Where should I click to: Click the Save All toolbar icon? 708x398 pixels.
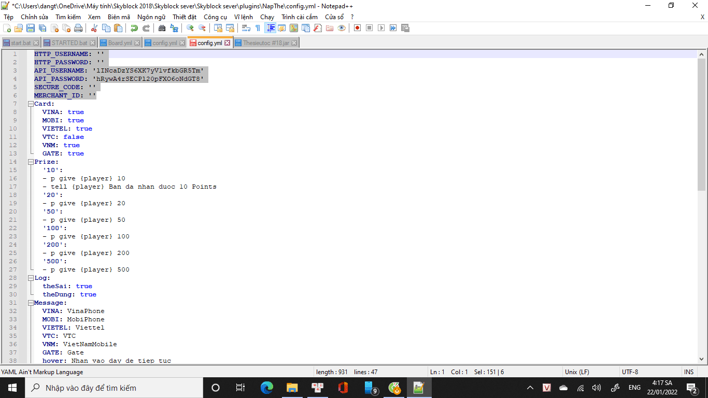(x=42, y=28)
